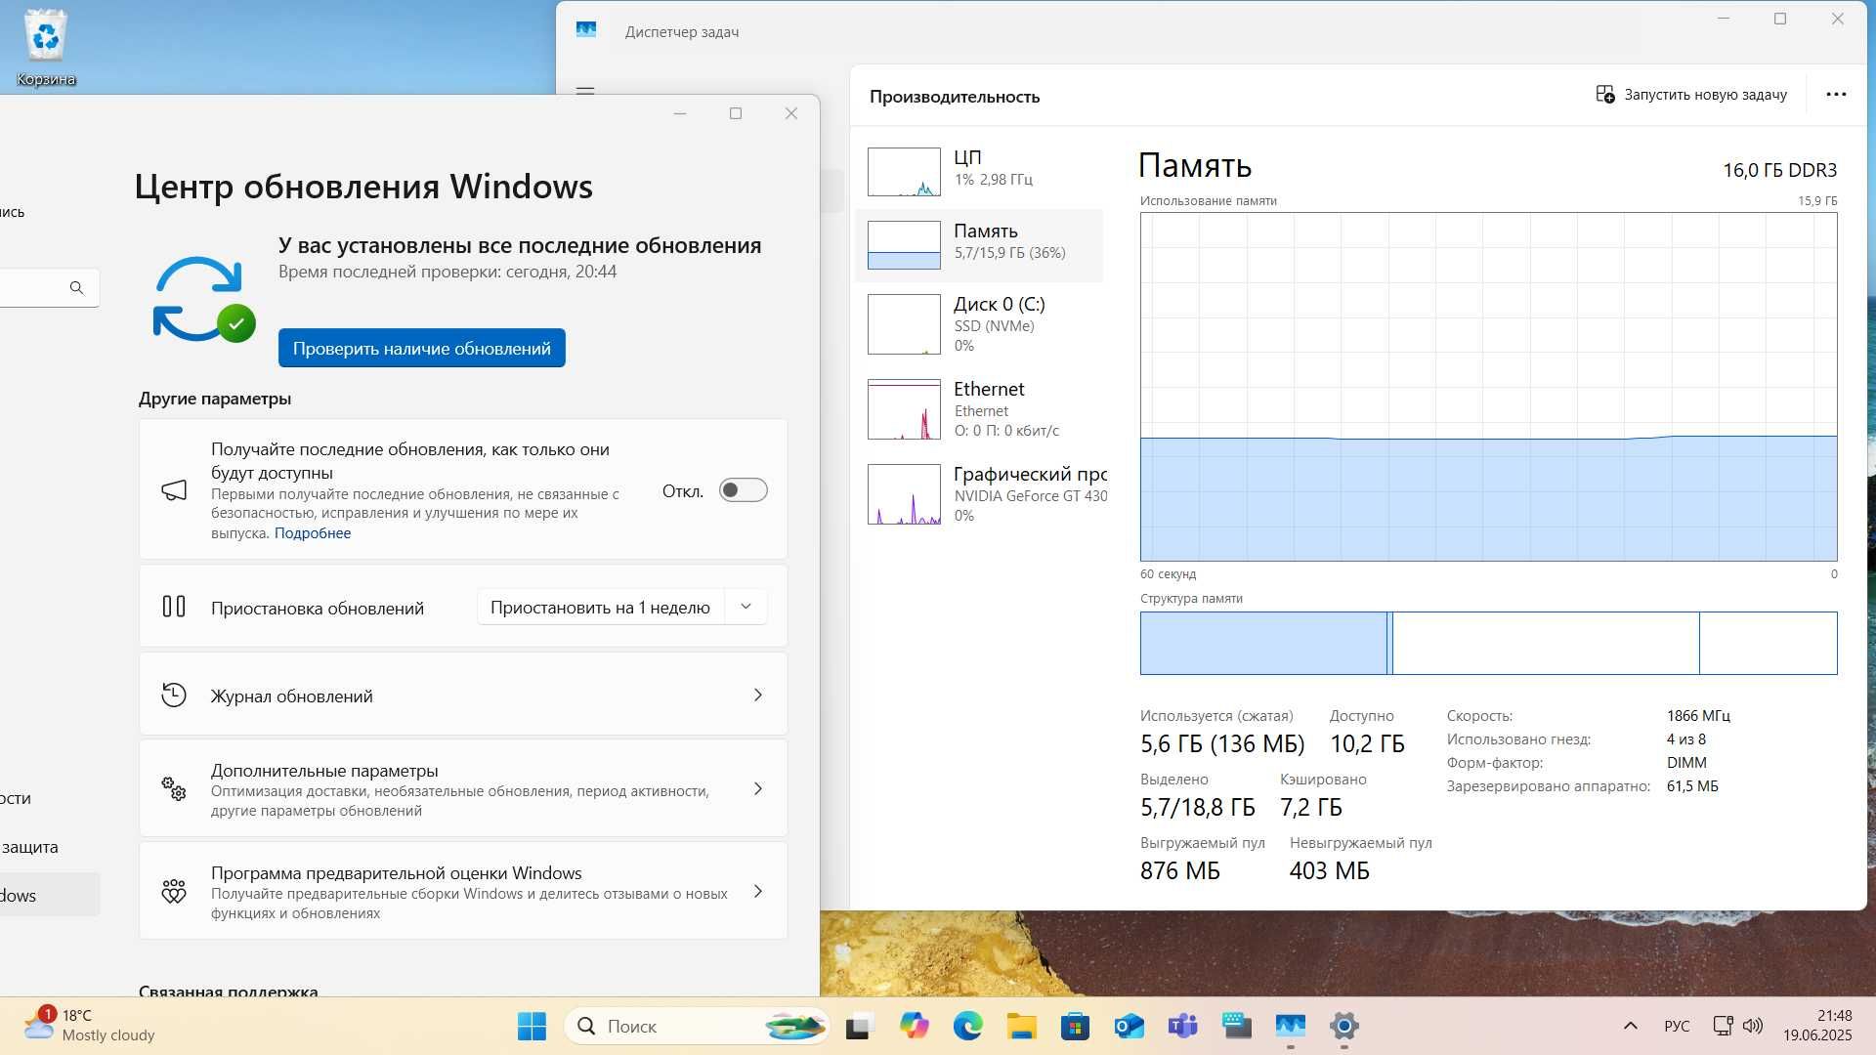This screenshot has height=1055, width=1876.
Task: Open Журнал обновлений entry chevron
Action: click(757, 695)
